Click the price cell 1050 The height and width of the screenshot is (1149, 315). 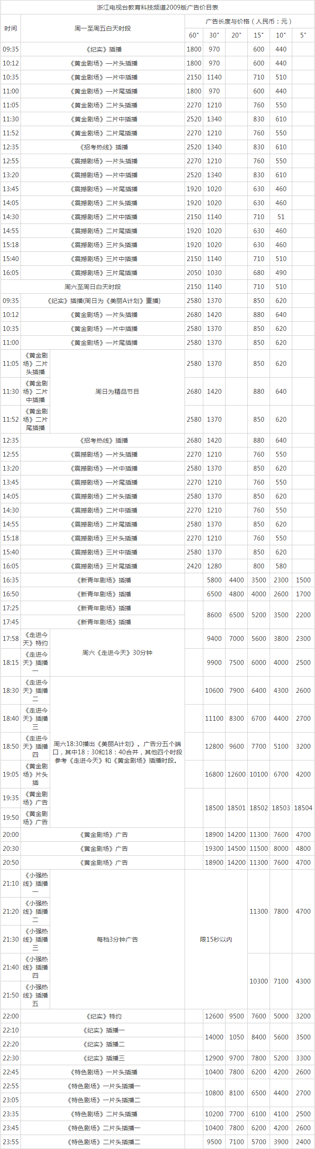pyautogui.click(x=236, y=1037)
